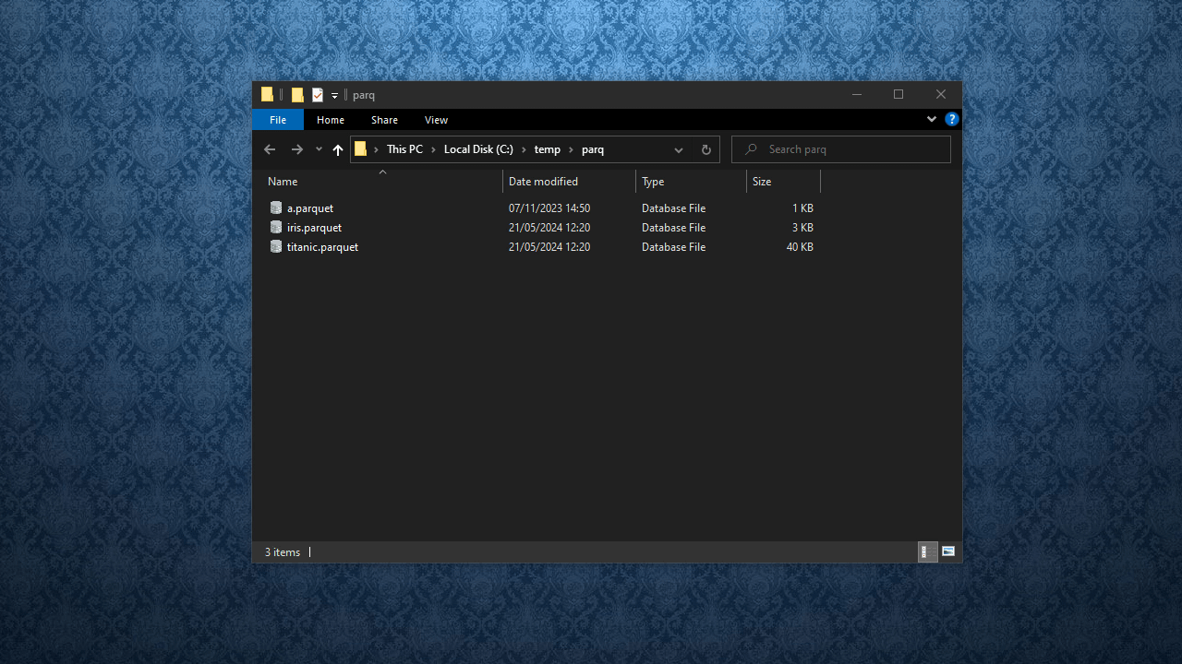Click the iris.parquet file icon
Viewport: 1182px width, 664px height.
pos(276,228)
